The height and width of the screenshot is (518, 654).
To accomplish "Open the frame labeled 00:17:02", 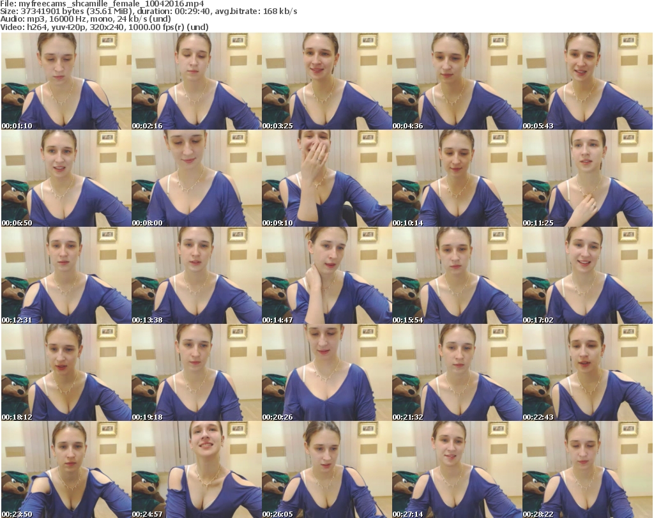I will click(587, 275).
